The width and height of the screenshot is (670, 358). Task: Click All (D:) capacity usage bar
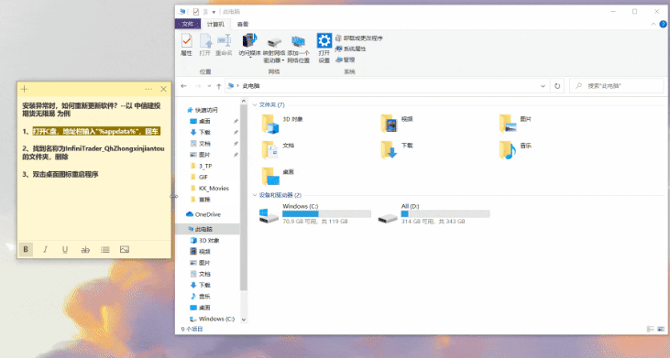click(x=445, y=213)
